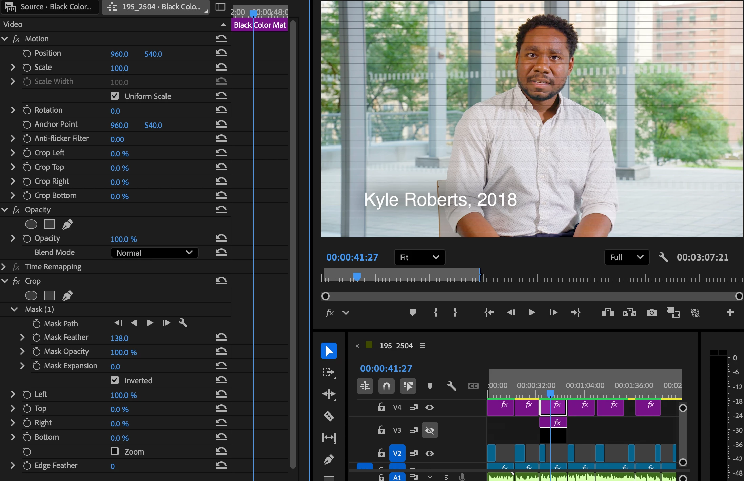Image resolution: width=744 pixels, height=481 pixels.
Task: Click the Export Frame camera icon
Action: pos(651,312)
